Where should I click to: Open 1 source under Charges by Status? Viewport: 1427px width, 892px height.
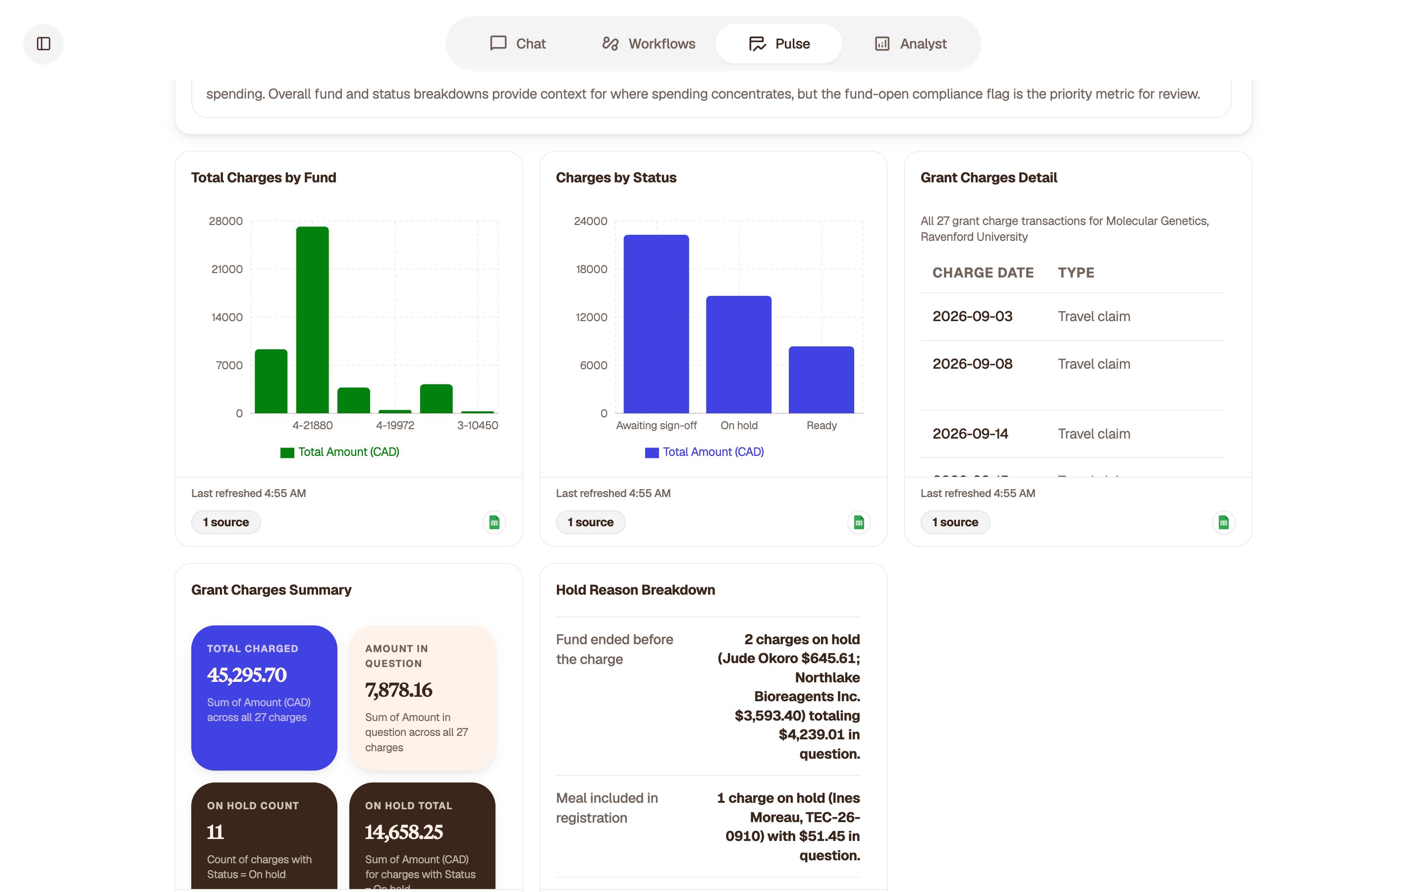[x=590, y=522]
